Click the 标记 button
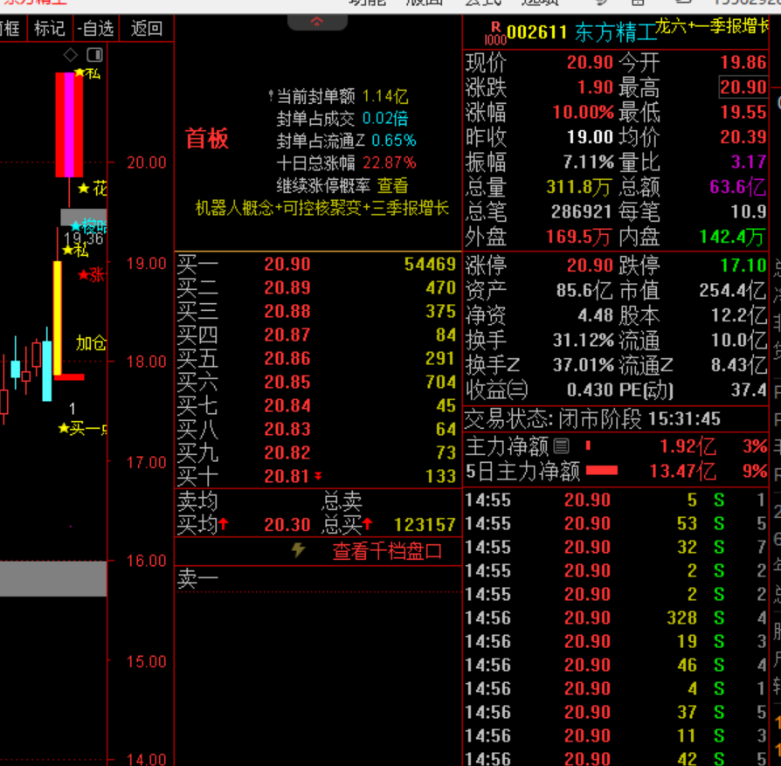Image resolution: width=781 pixels, height=766 pixels. tap(49, 29)
